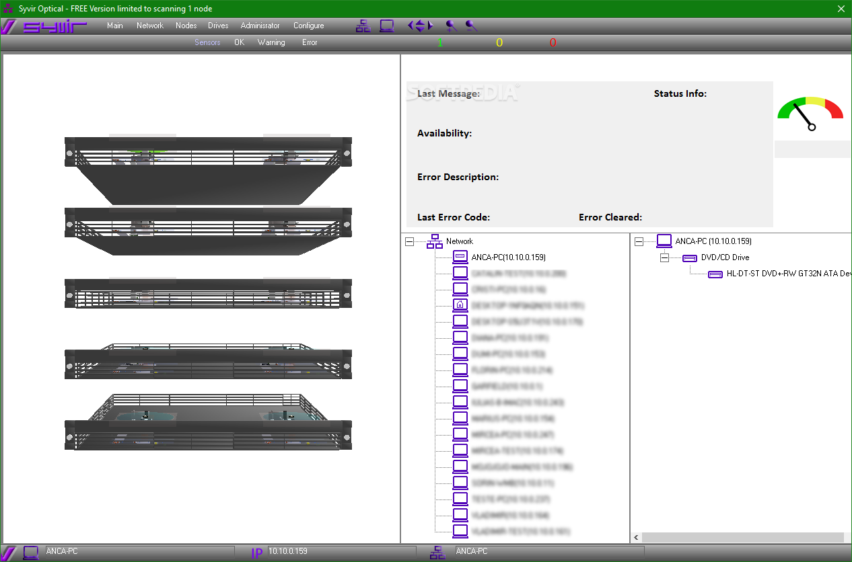Image resolution: width=852 pixels, height=562 pixels.
Task: Click the topmost rack unit in 3D view
Action: (208, 171)
